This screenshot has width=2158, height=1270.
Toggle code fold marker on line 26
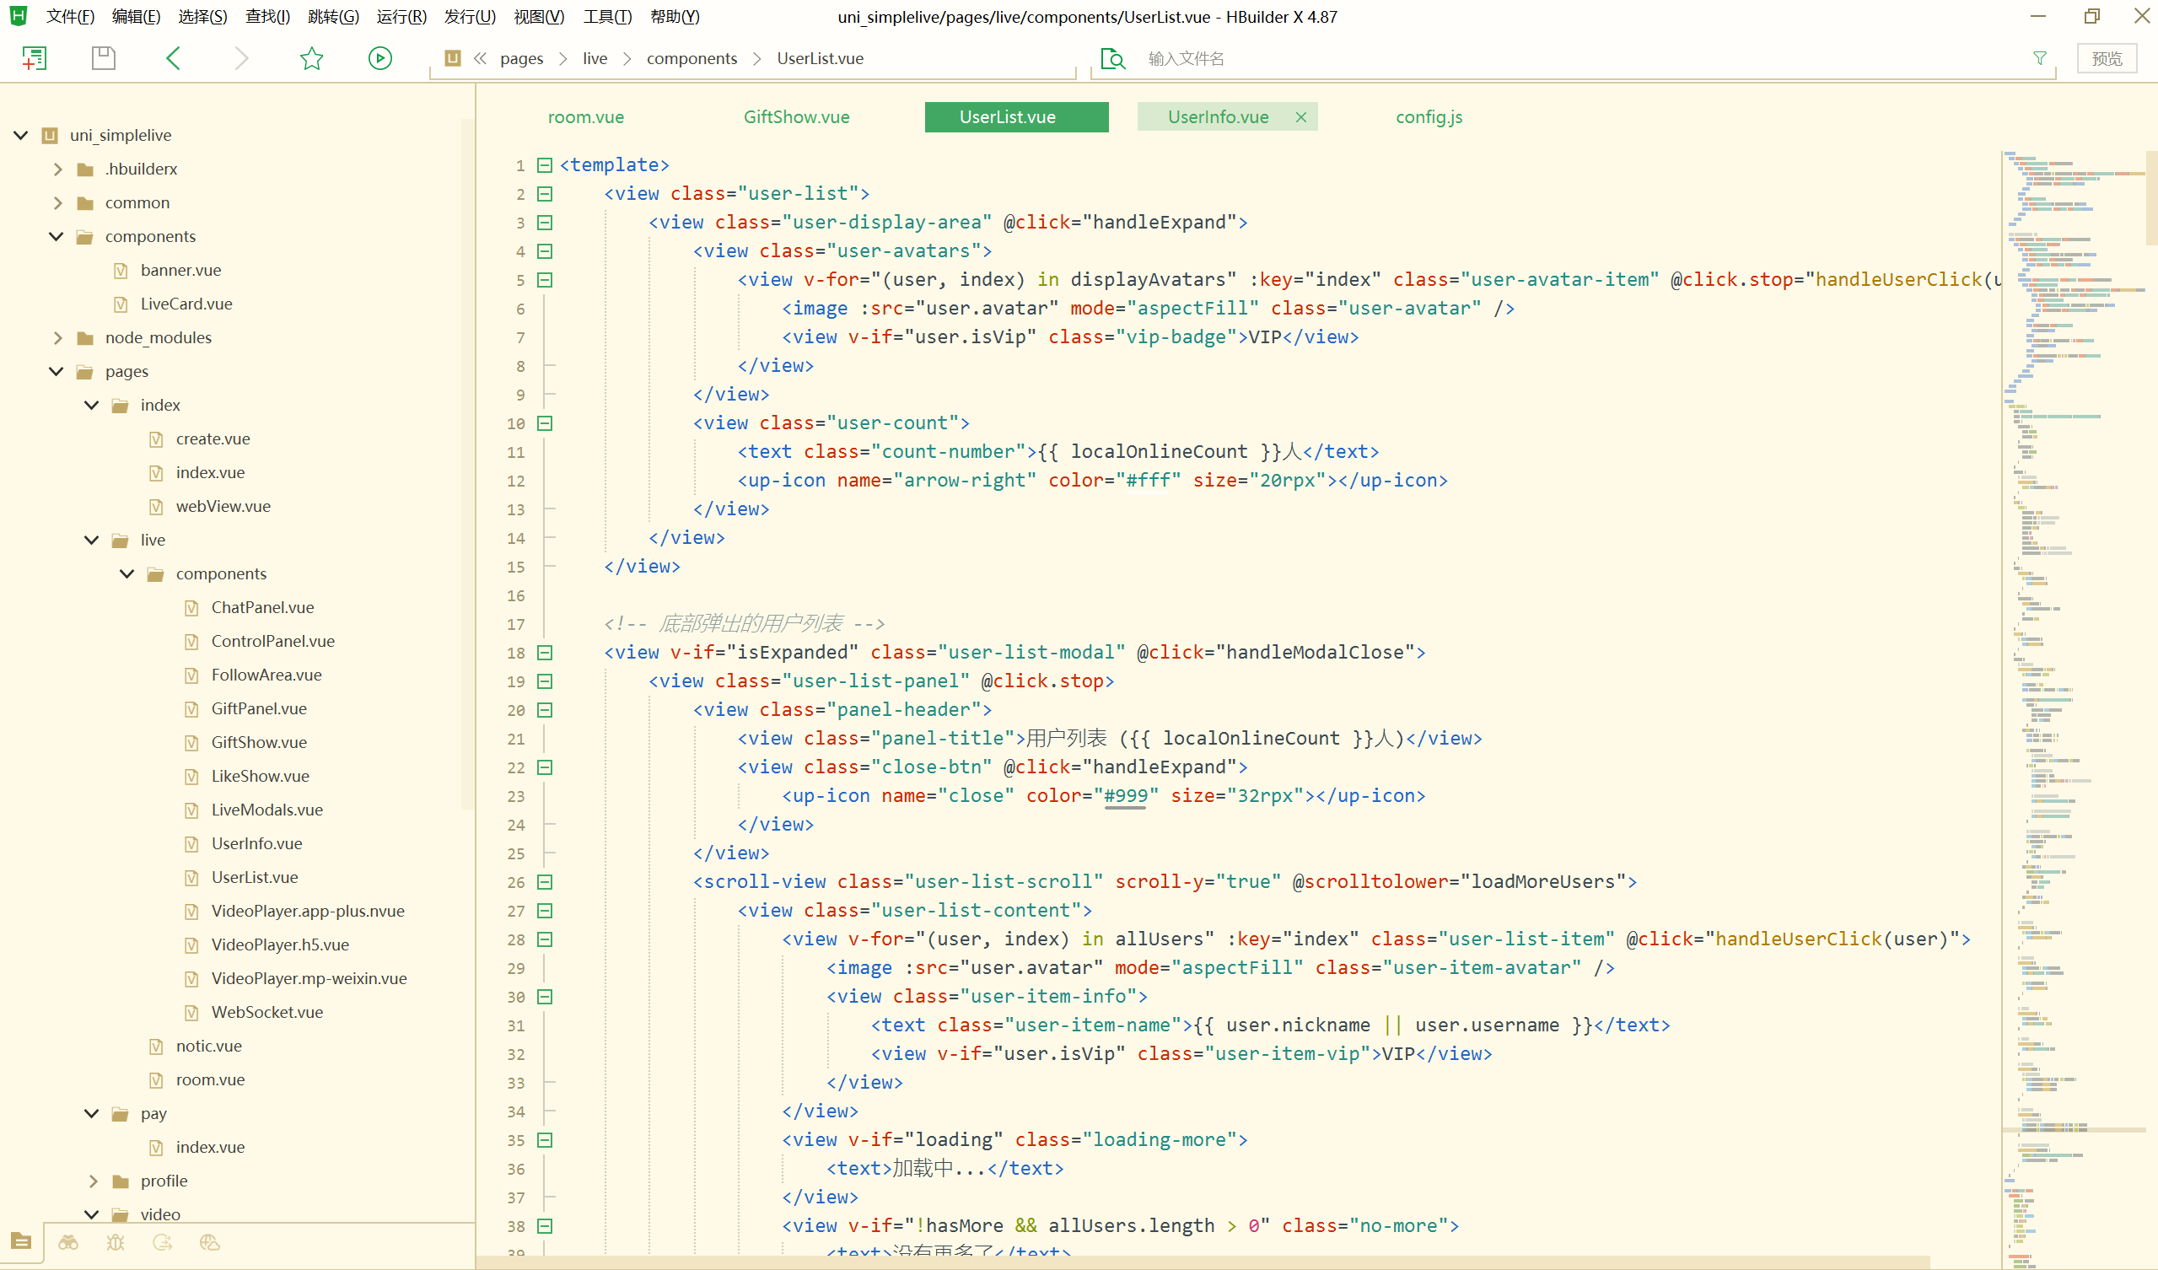(x=545, y=882)
